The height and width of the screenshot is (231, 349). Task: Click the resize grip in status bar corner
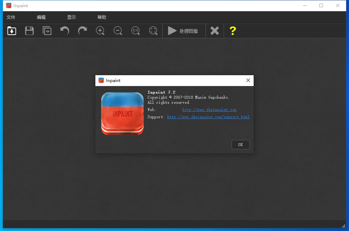(344, 226)
